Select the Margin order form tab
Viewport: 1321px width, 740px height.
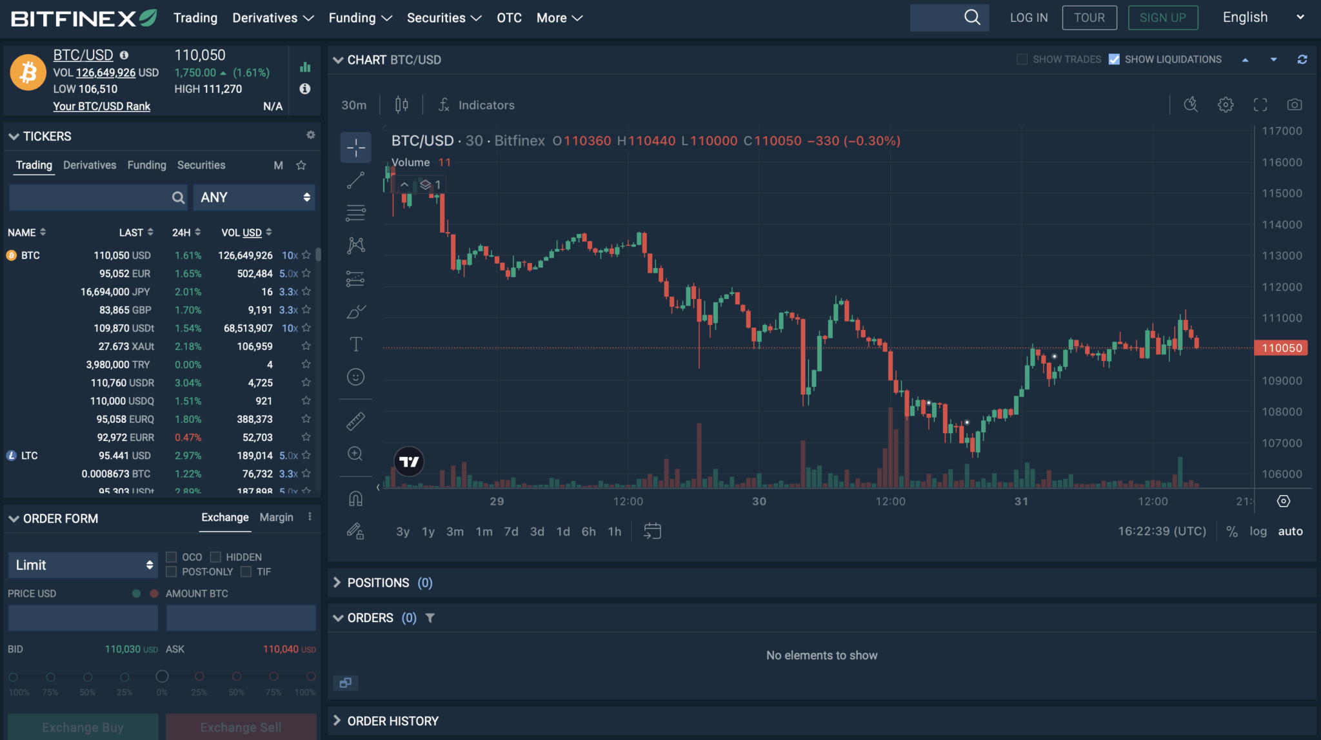(x=276, y=517)
